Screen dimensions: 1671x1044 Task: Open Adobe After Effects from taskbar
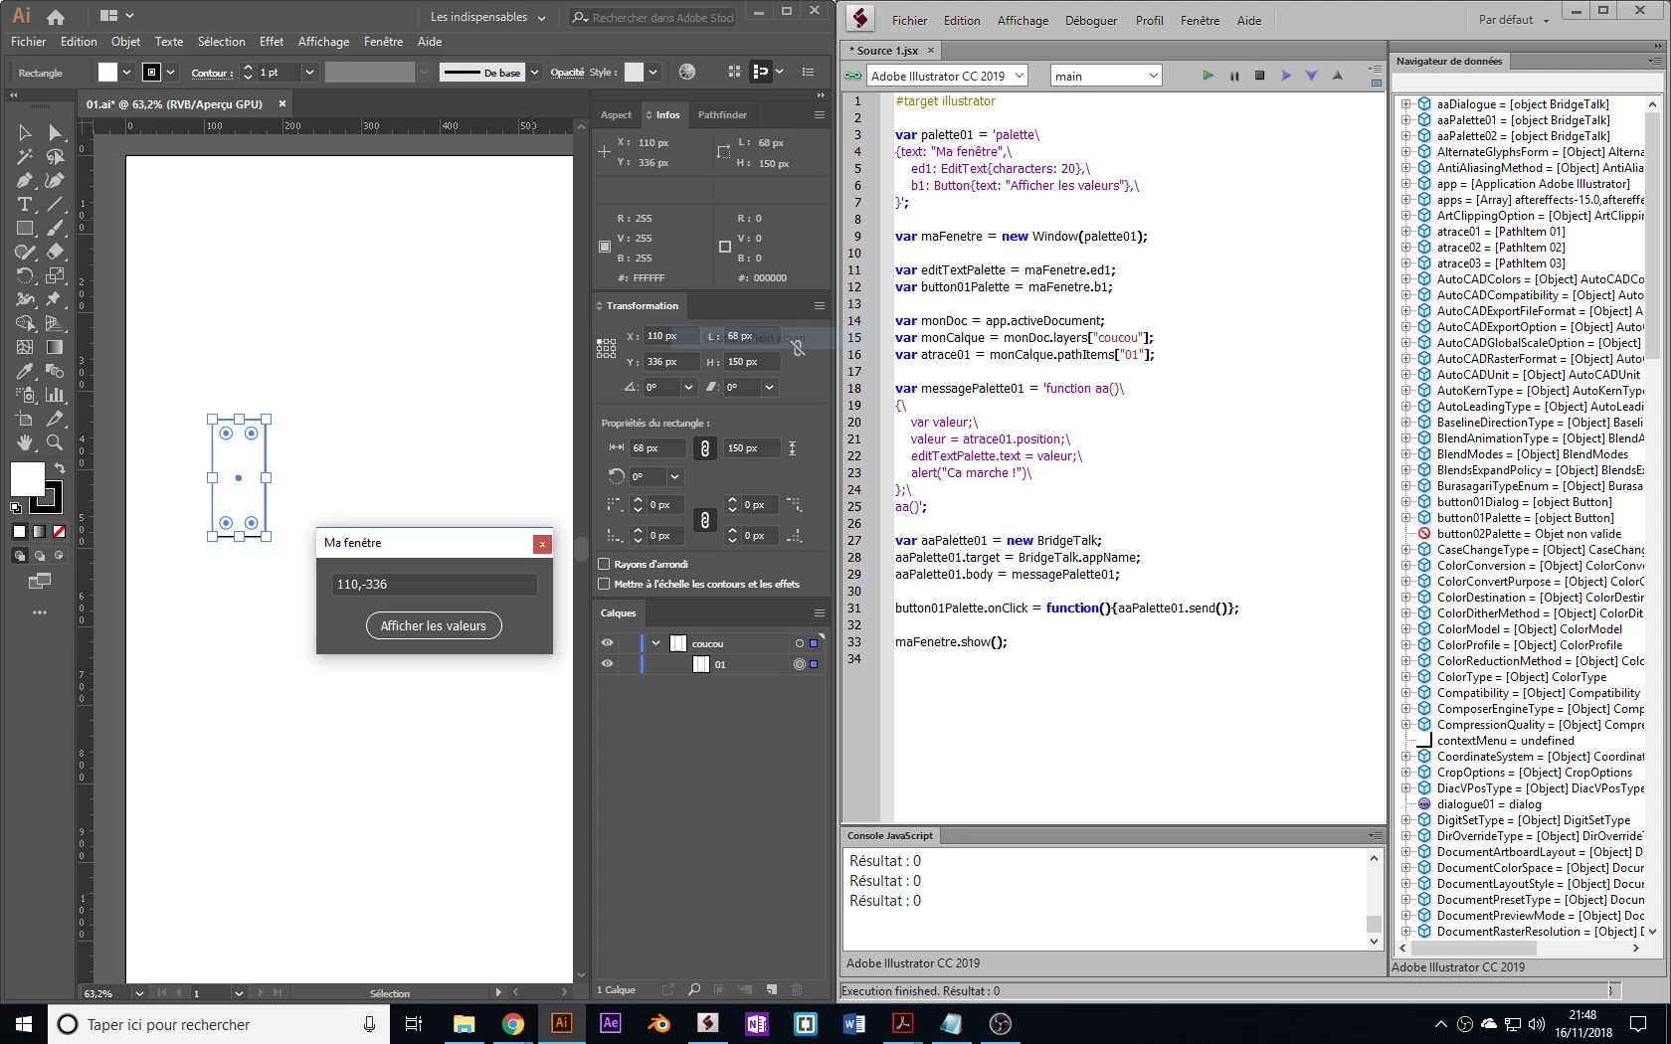click(x=610, y=1023)
